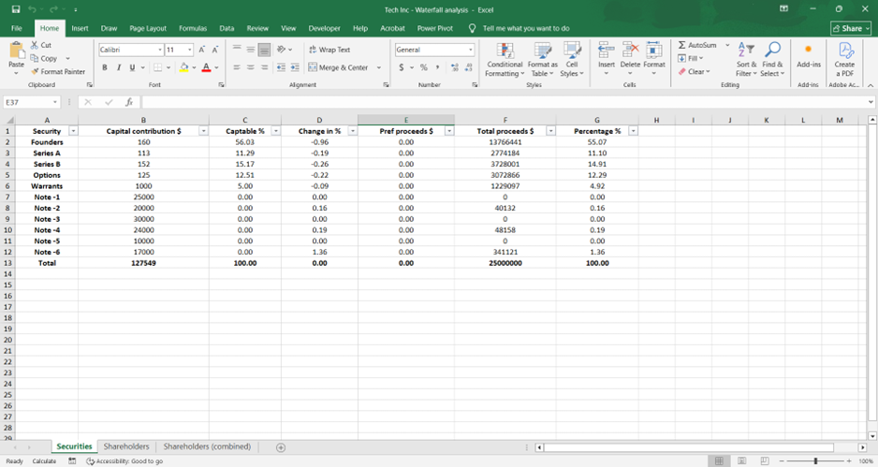Toggle Bold formatting
878x467 pixels.
(105, 67)
